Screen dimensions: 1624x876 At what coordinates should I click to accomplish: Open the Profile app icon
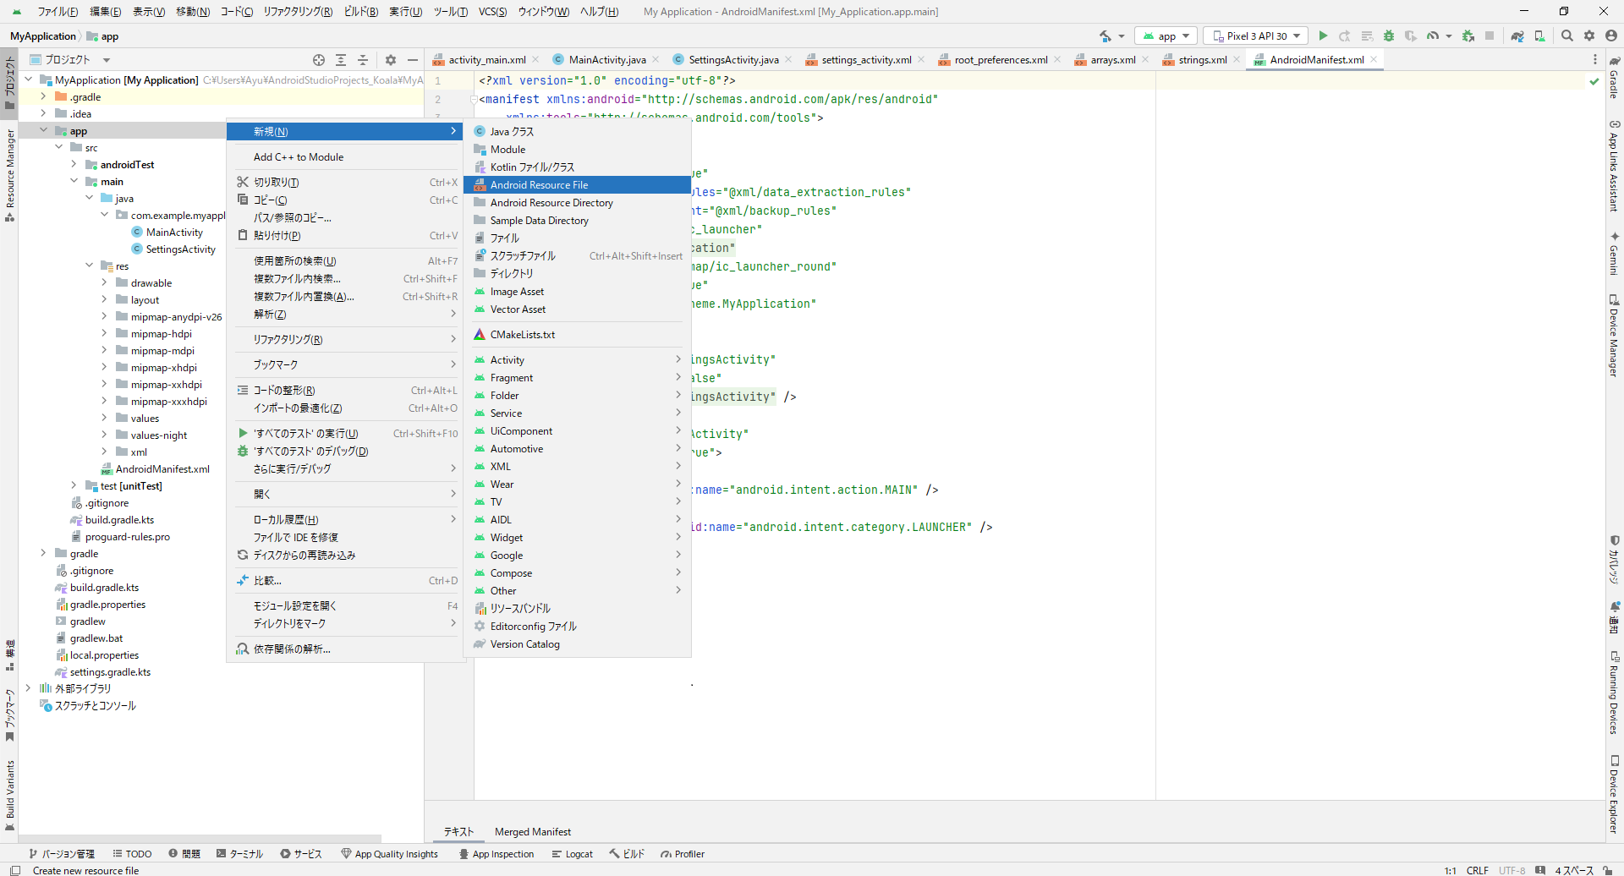point(1433,36)
